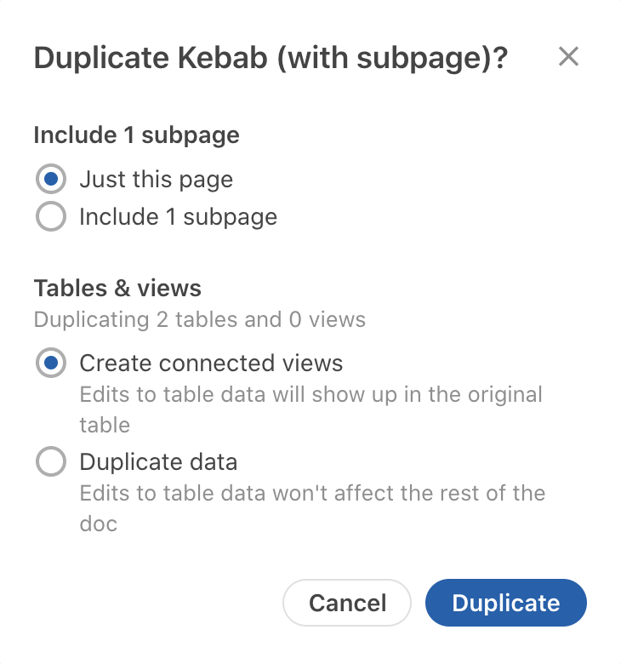Viewport: 621px width, 664px height.
Task: Select the 'Just this page' radio button
Action: click(x=51, y=180)
